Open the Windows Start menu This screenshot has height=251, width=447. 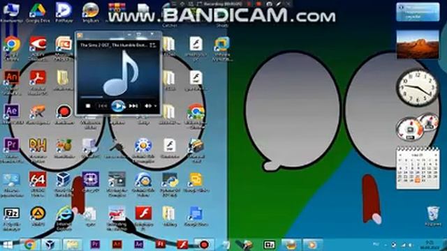tap(8, 245)
